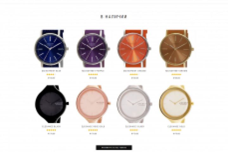Click the star rating below the blue watch
Screen dimensions: 228x152
pos(51,74)
